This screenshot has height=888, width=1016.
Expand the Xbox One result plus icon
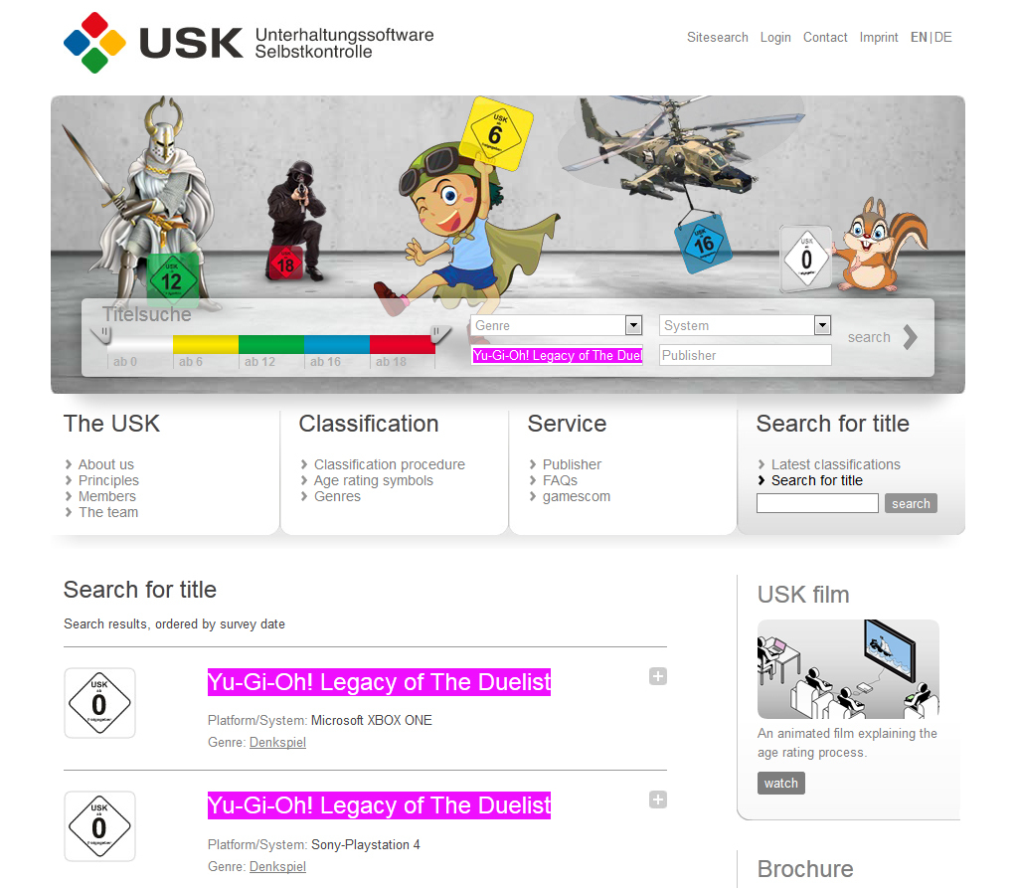pos(658,676)
